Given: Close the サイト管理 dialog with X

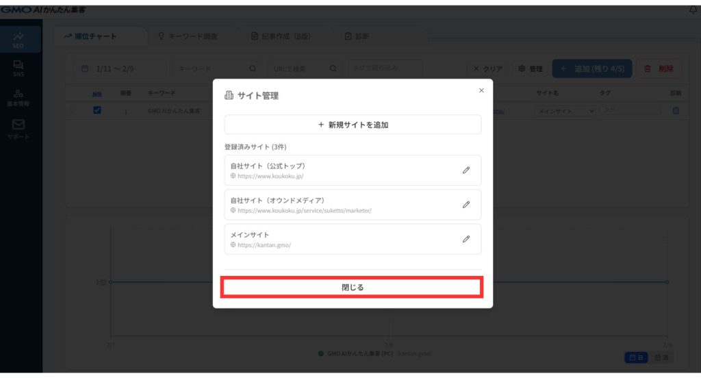Looking at the screenshot, I should 481,90.
